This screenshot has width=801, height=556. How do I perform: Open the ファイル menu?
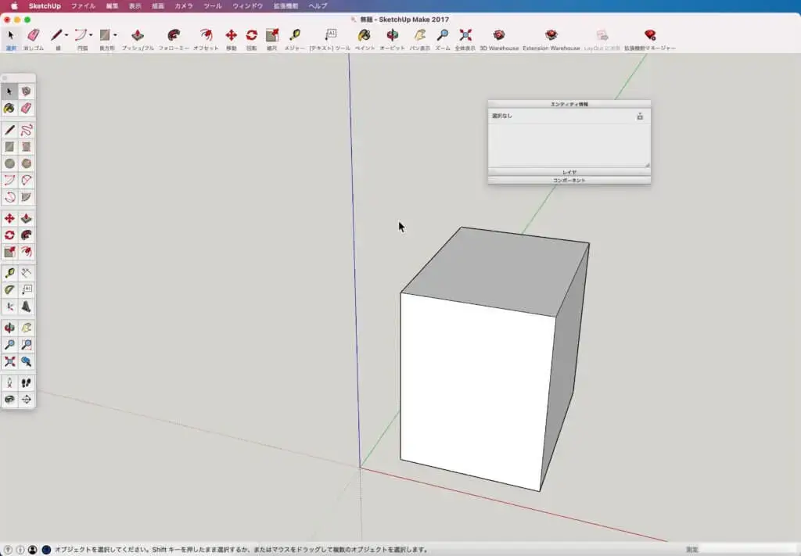[x=83, y=6]
